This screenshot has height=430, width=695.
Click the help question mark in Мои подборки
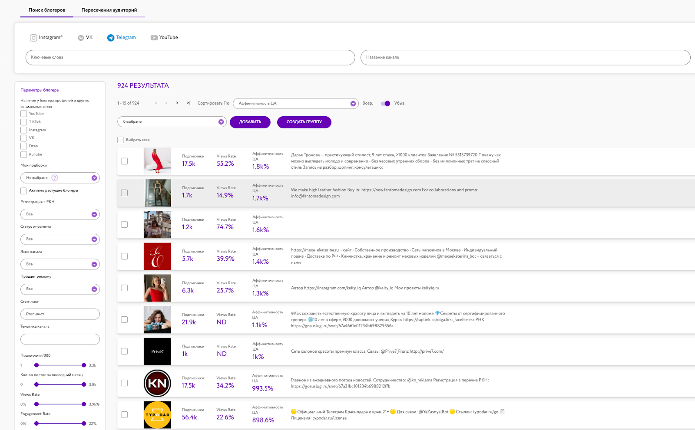(55, 178)
